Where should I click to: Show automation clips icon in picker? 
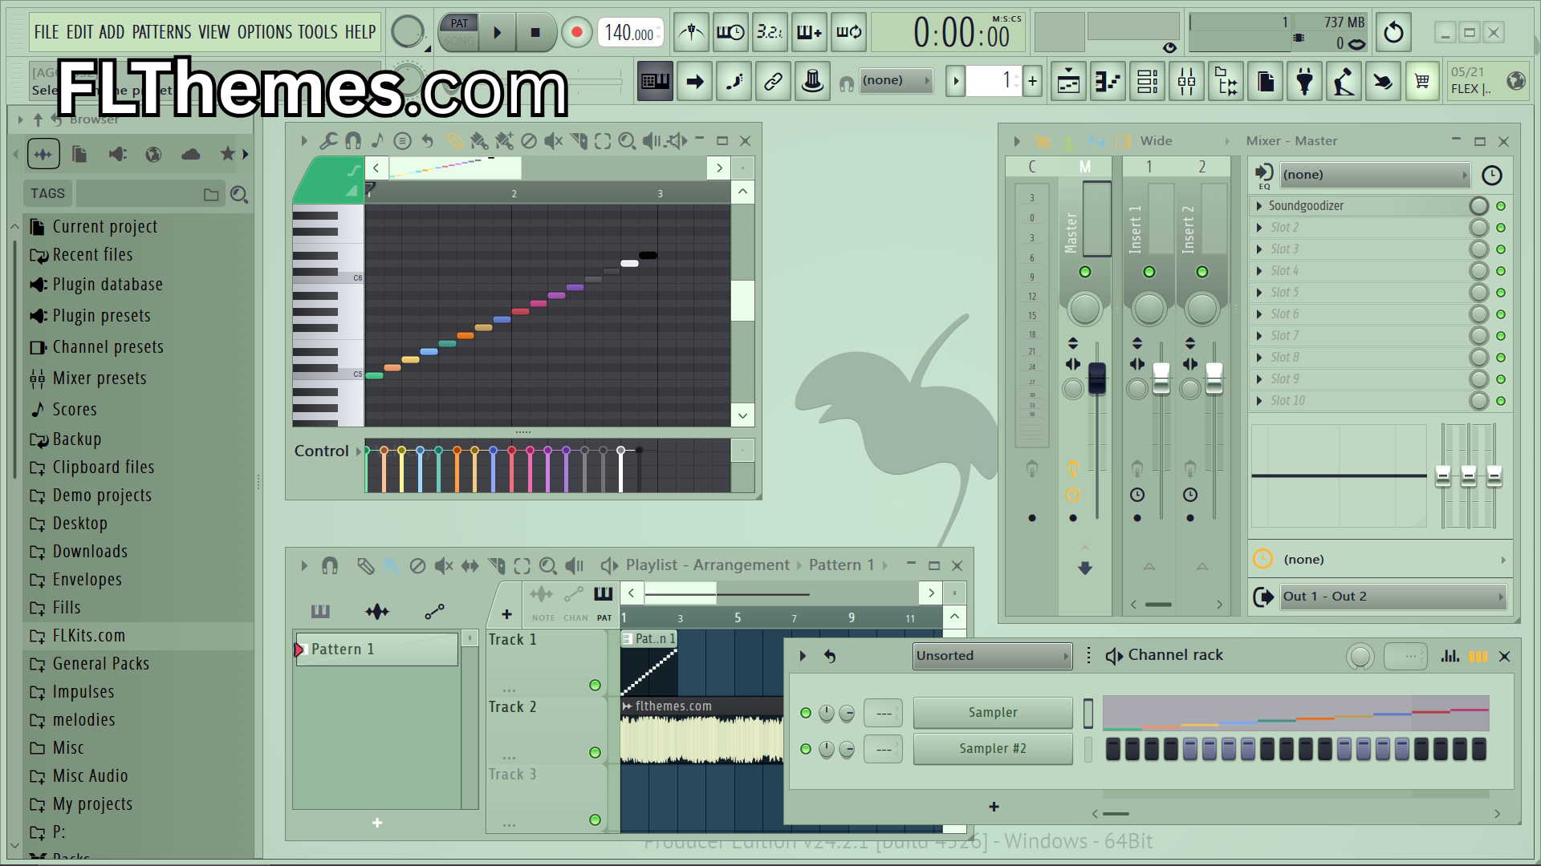click(434, 612)
